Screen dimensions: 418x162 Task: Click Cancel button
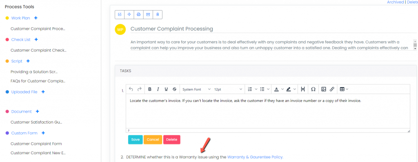pos(153,140)
